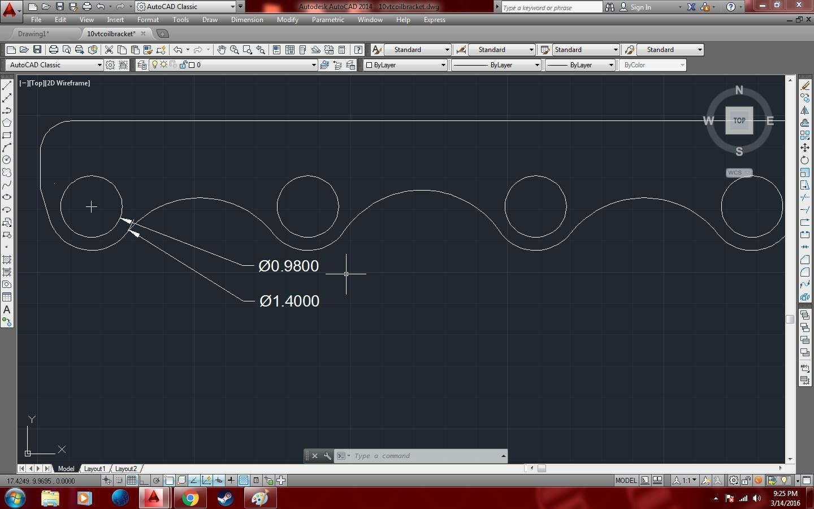This screenshot has height=509, width=814.
Task: Switch to the Layout1 tab
Action: click(x=94, y=469)
